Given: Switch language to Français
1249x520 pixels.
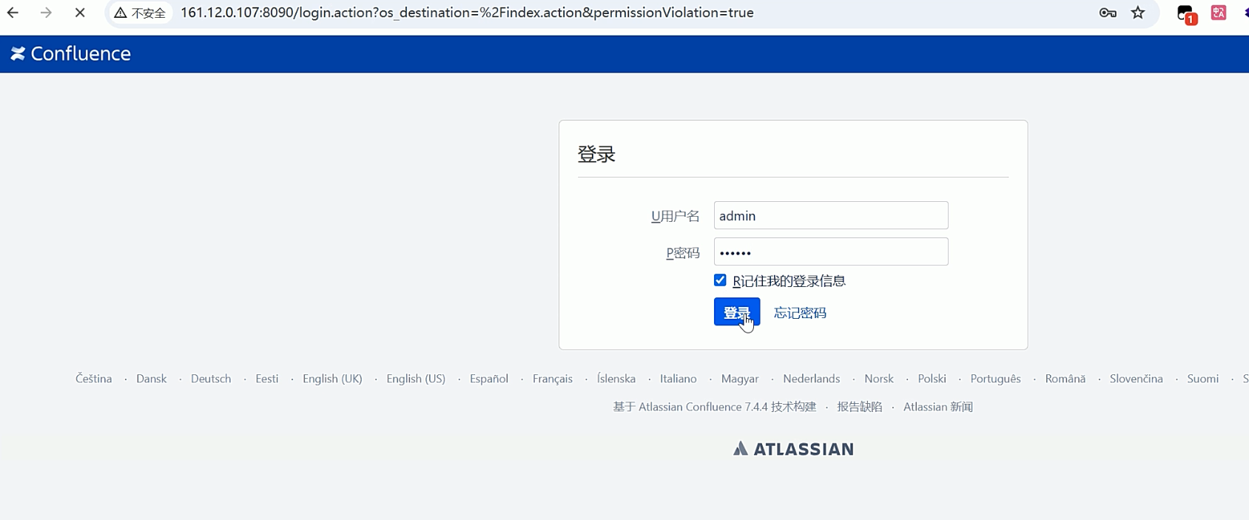Looking at the screenshot, I should click(553, 378).
